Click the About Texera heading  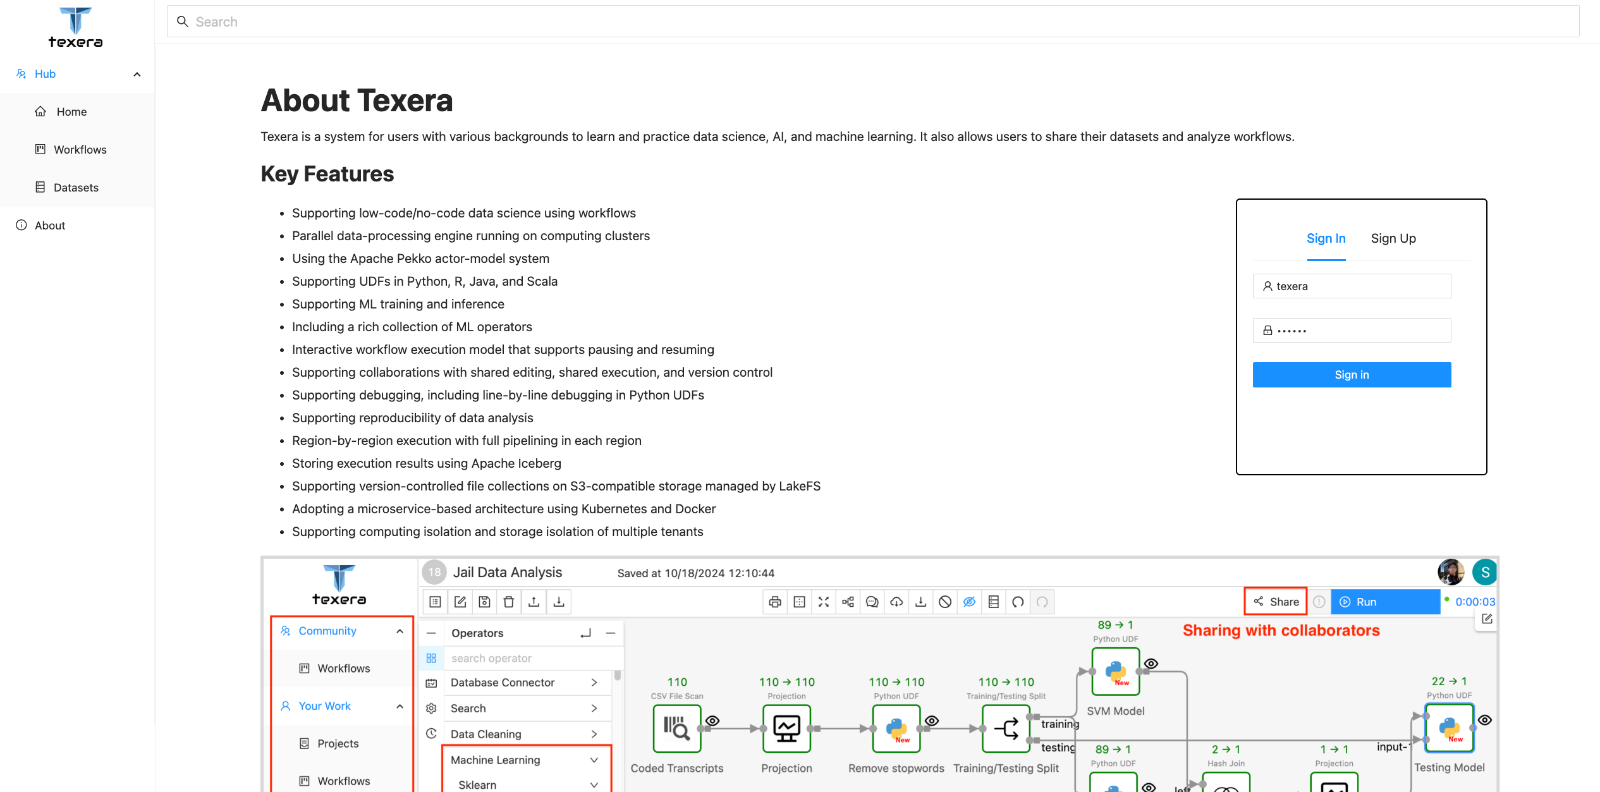click(357, 101)
